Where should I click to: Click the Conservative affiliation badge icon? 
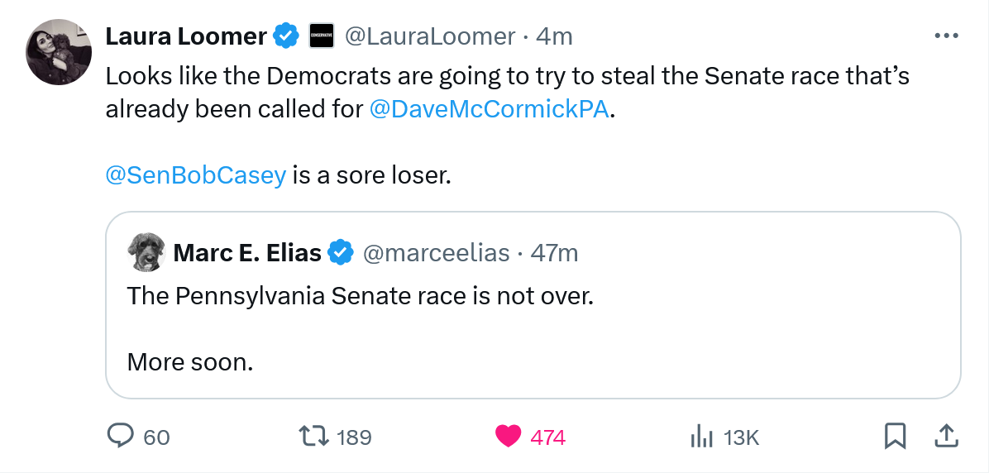tap(321, 36)
